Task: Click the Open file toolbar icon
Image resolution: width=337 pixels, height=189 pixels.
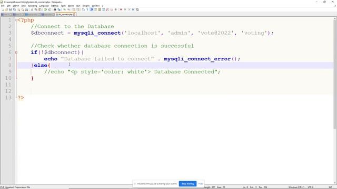Action: click(x=6, y=9)
